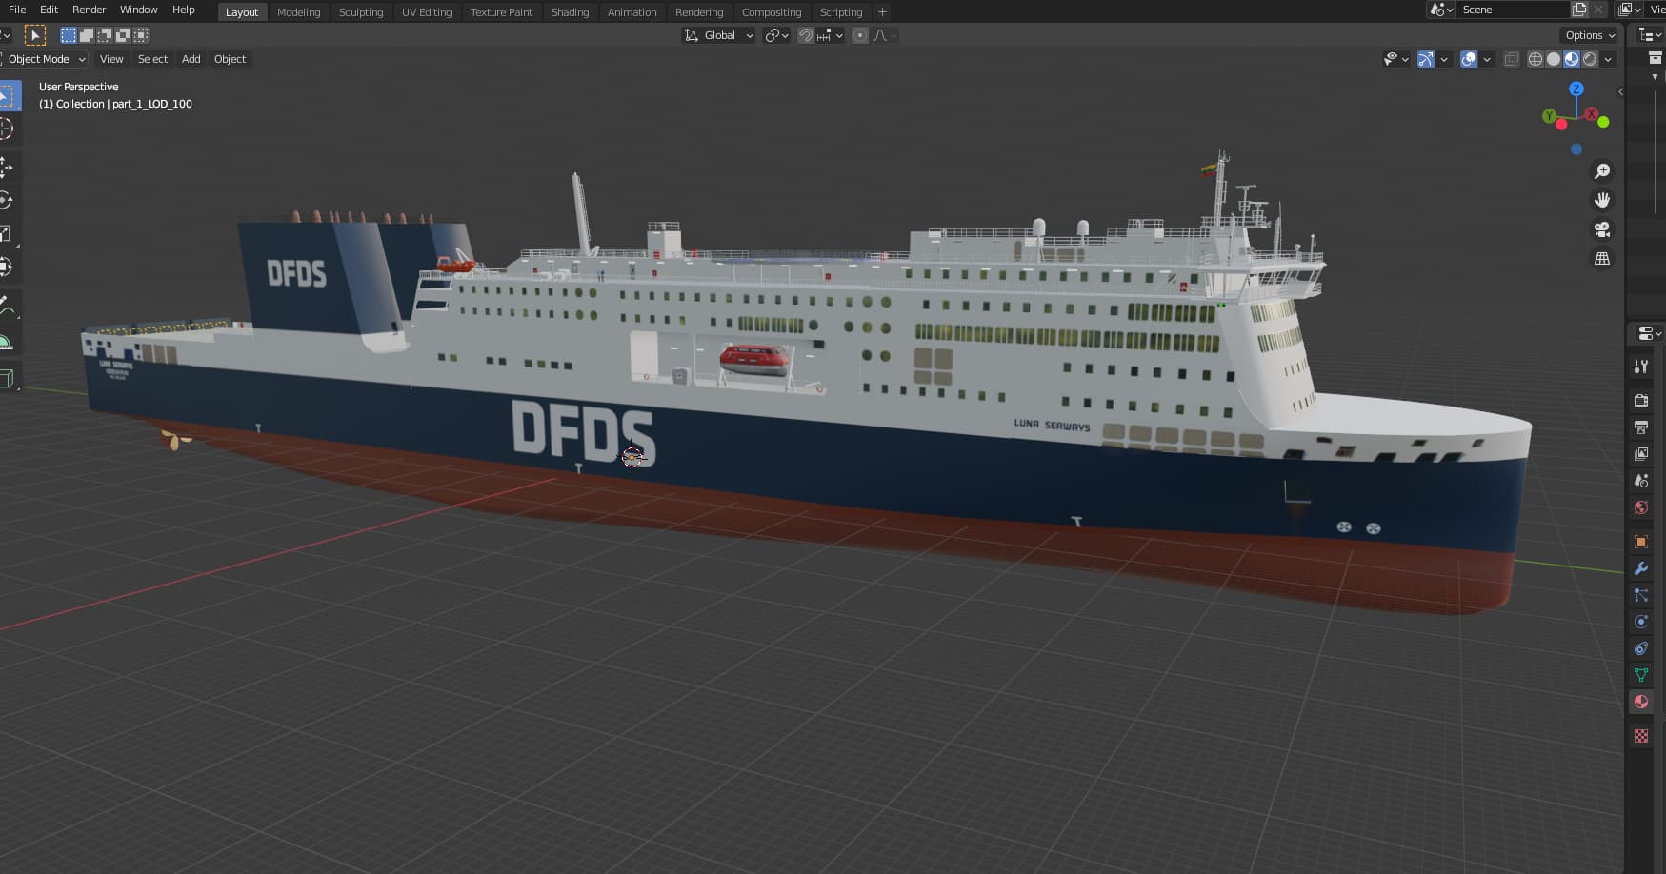Open the snapping options dropdown
Image resolution: width=1666 pixels, height=874 pixels.
coord(831,35)
